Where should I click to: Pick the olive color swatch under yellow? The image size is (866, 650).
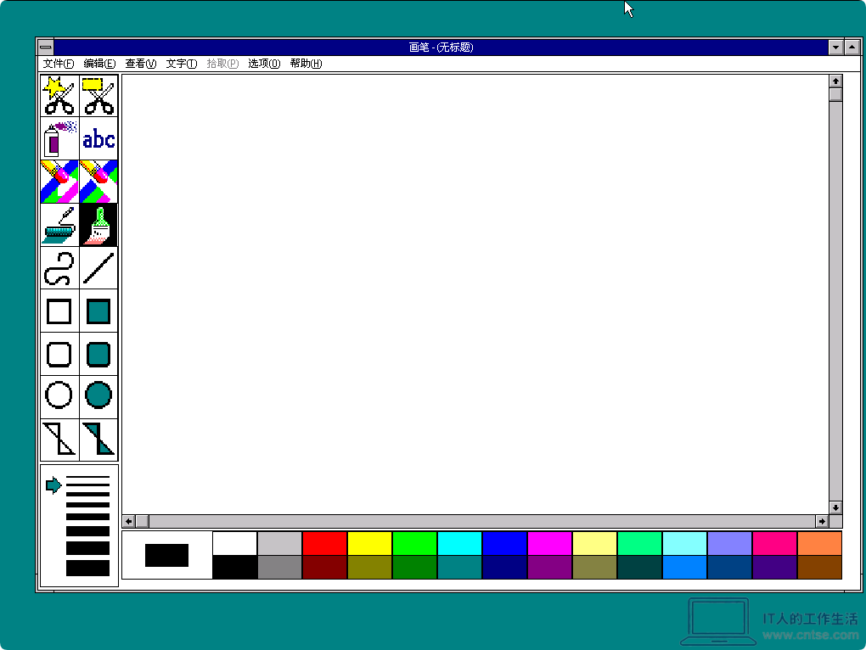tap(370, 567)
